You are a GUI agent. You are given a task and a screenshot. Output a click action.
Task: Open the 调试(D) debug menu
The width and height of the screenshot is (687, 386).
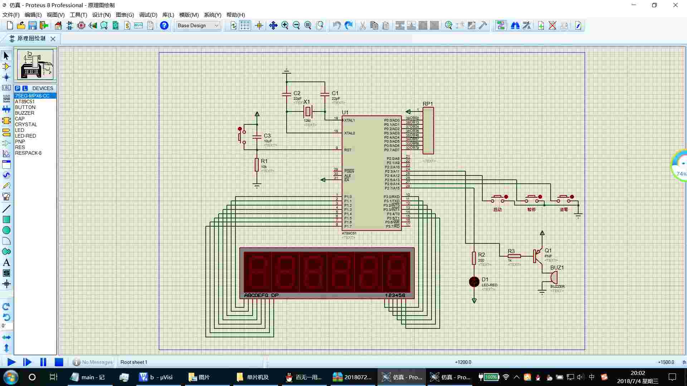click(x=148, y=15)
